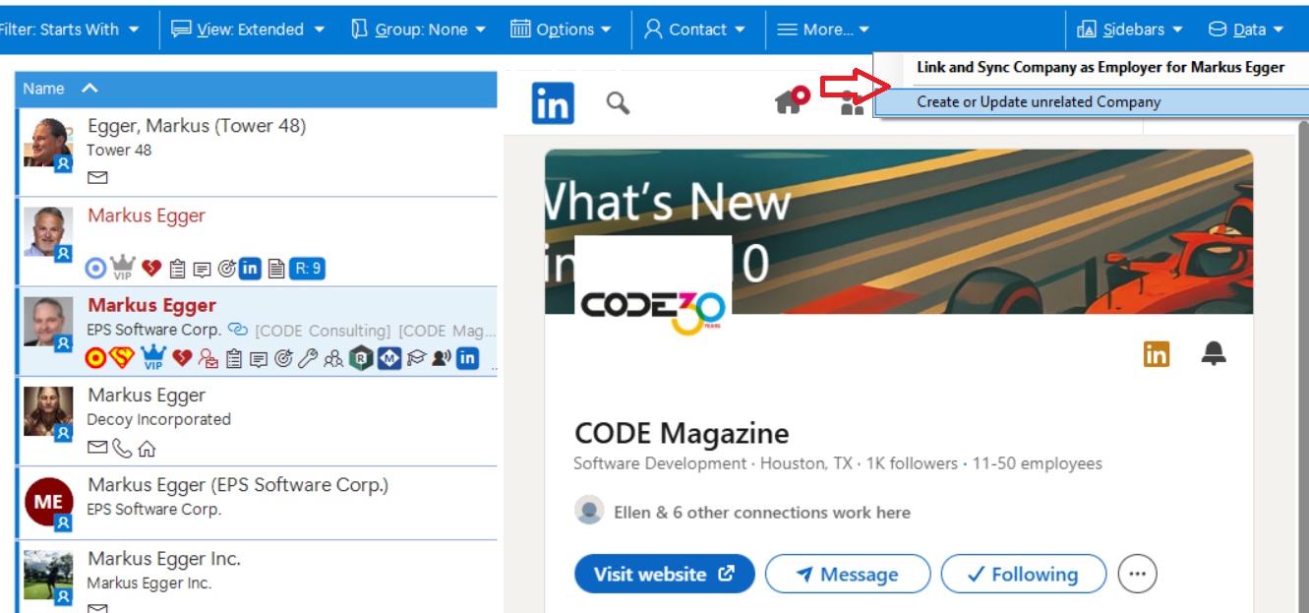Click the Superman shield icon
1309x613 pixels.
122,358
